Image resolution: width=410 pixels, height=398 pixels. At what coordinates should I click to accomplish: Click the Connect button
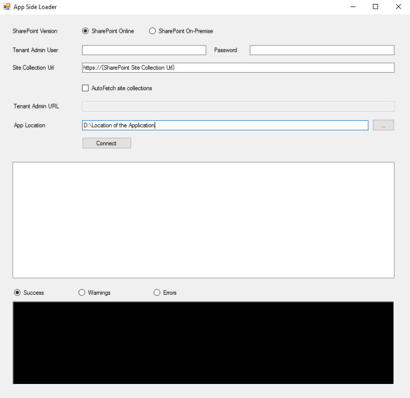click(107, 143)
